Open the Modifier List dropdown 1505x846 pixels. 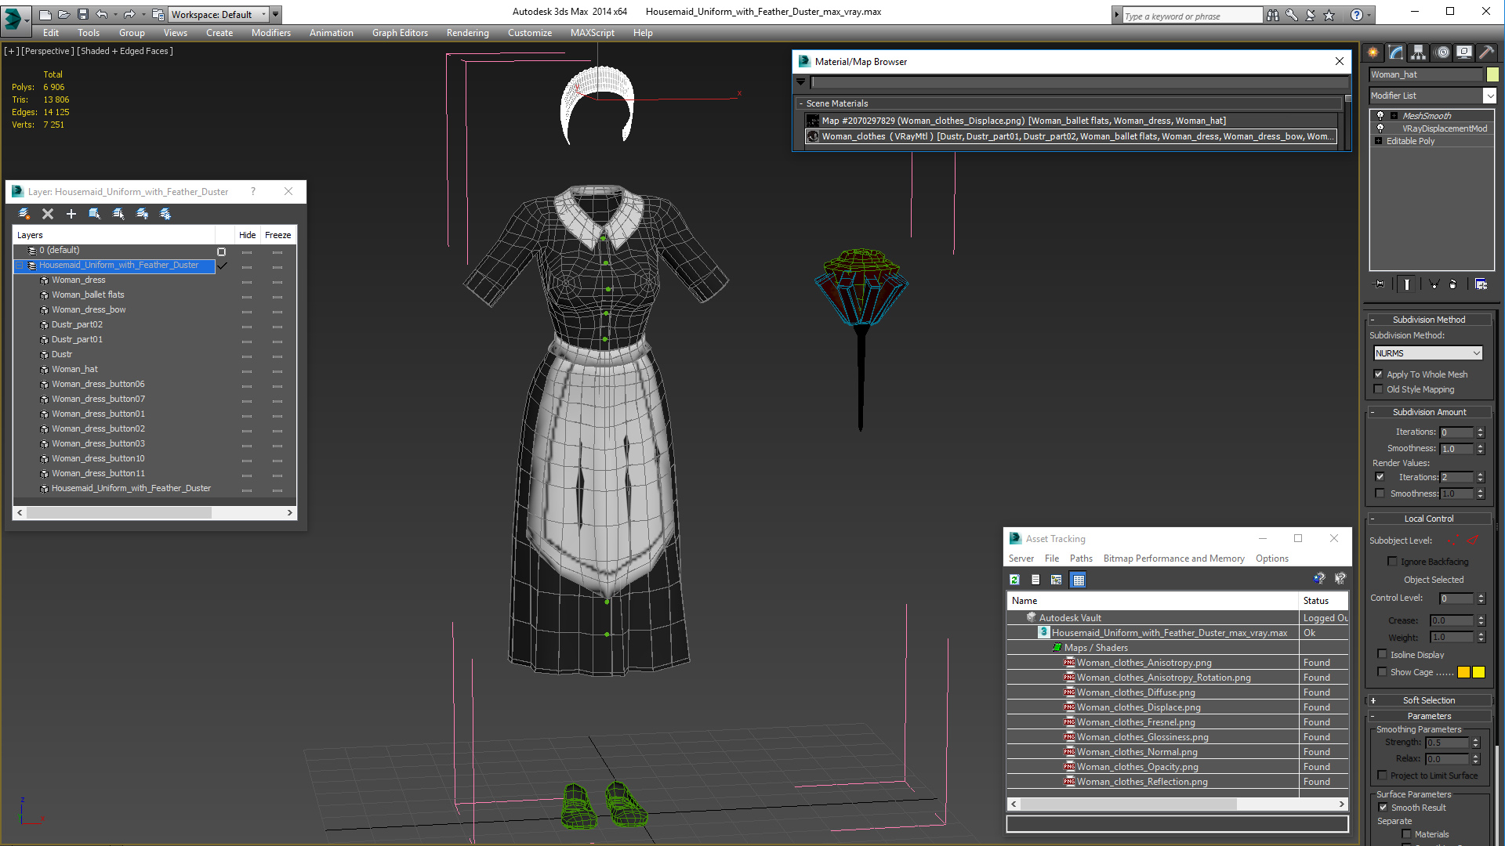pyautogui.click(x=1489, y=96)
